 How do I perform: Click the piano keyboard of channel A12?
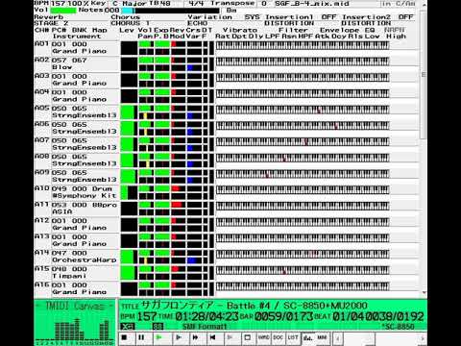[303, 222]
